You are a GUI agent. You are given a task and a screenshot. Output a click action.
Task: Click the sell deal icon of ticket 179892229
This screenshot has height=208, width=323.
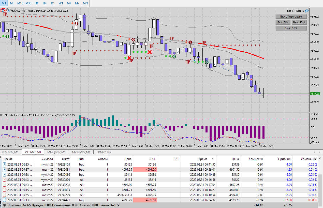(x=5, y=195)
